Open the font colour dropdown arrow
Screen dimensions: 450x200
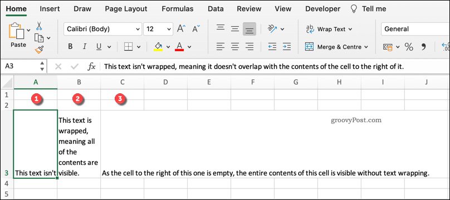tap(189, 47)
